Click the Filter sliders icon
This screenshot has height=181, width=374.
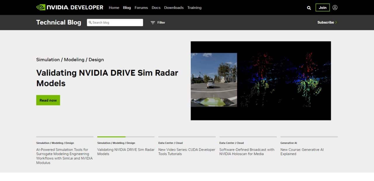point(153,22)
